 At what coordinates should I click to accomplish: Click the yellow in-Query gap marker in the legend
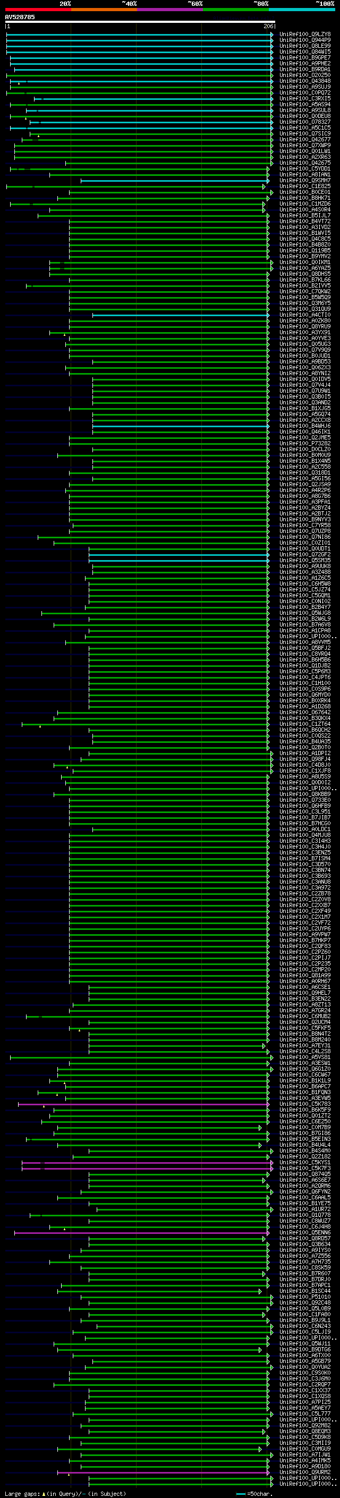[x=44, y=1494]
